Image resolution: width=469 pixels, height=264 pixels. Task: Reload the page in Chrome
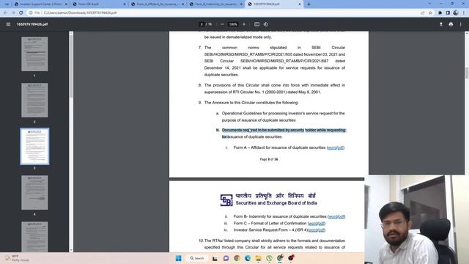21,13
